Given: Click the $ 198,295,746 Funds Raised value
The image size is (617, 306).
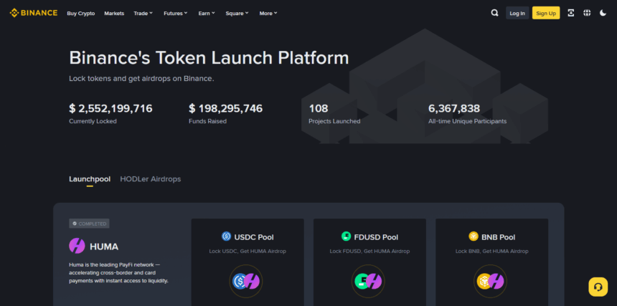Looking at the screenshot, I should pos(225,108).
